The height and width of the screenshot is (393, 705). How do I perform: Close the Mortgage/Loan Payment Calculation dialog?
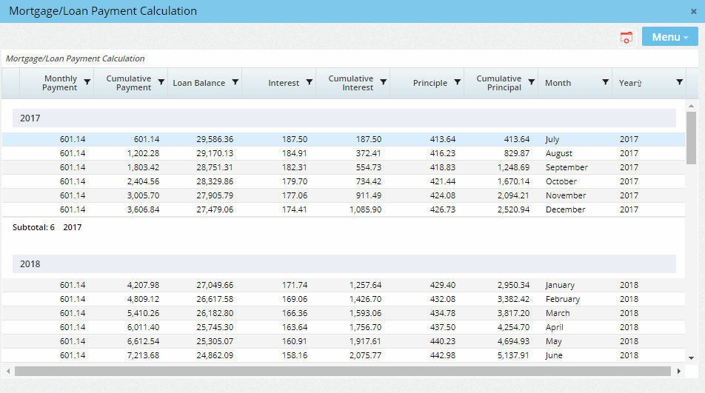693,12
